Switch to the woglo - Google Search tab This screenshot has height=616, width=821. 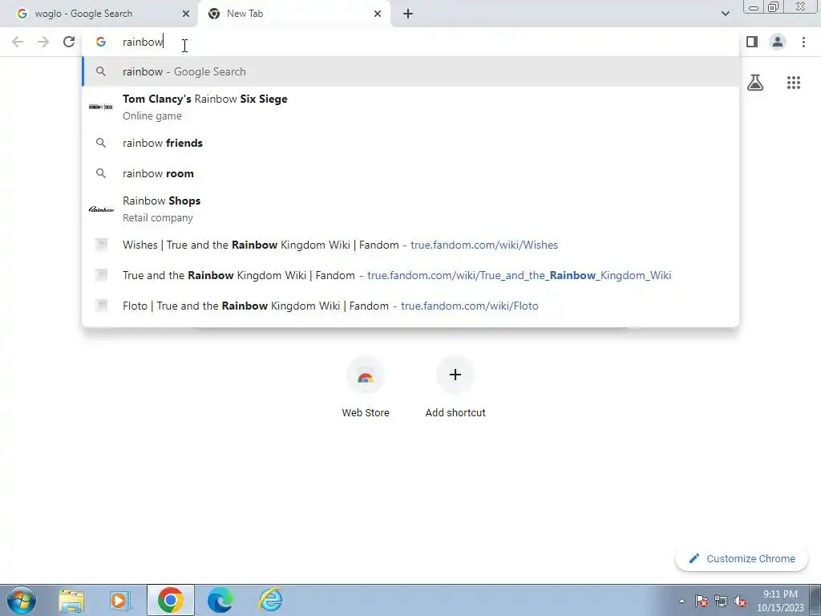[x=99, y=14]
